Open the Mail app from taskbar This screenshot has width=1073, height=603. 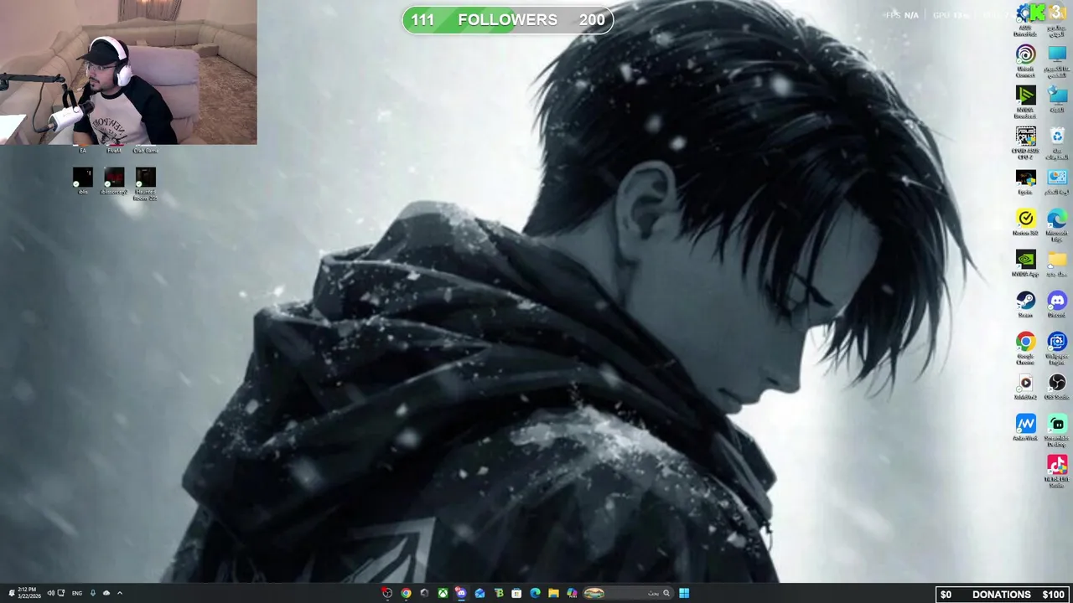479,593
